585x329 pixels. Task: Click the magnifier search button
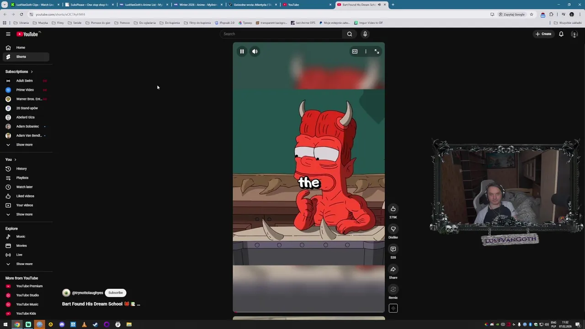point(350,34)
